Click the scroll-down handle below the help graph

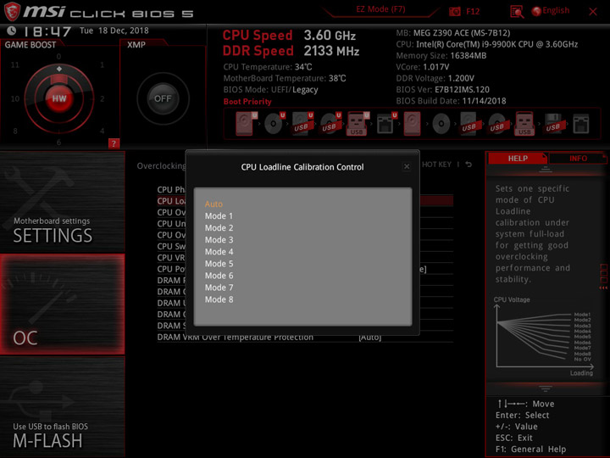[545, 388]
